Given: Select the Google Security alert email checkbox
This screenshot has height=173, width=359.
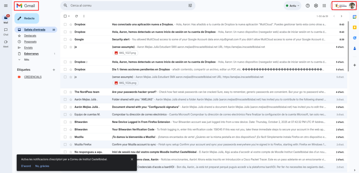Looking at the screenshot, I should coord(65,39).
